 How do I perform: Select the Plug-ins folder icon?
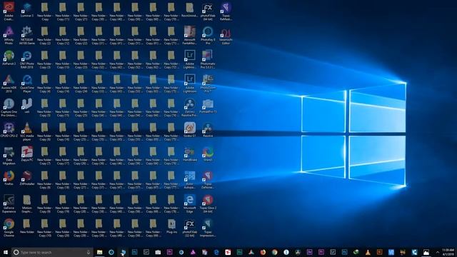[x=171, y=227]
